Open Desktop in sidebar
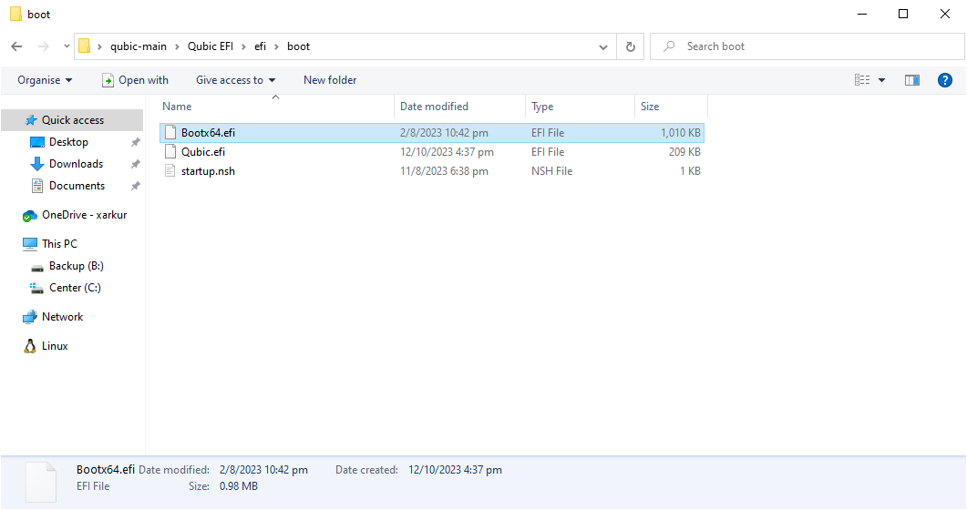 pos(68,142)
